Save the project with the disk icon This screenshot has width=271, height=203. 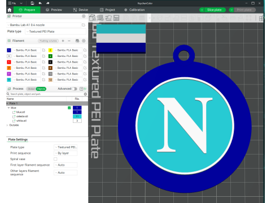pos(32,3)
